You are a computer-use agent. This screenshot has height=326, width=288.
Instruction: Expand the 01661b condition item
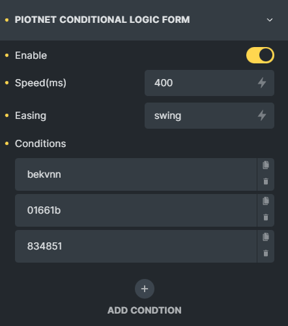coord(136,210)
